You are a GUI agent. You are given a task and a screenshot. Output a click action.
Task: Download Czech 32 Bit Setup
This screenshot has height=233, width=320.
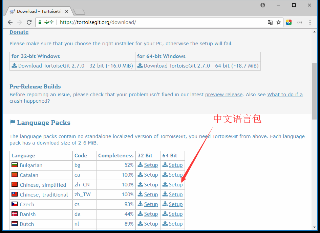tap(151, 204)
